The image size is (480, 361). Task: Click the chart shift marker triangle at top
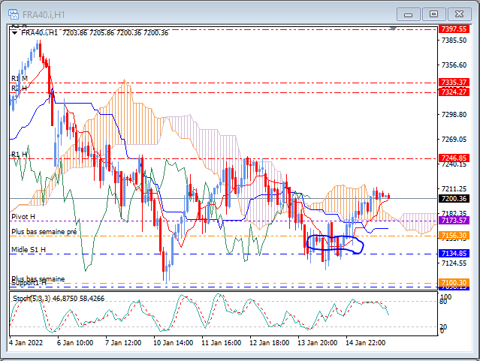(x=394, y=29)
